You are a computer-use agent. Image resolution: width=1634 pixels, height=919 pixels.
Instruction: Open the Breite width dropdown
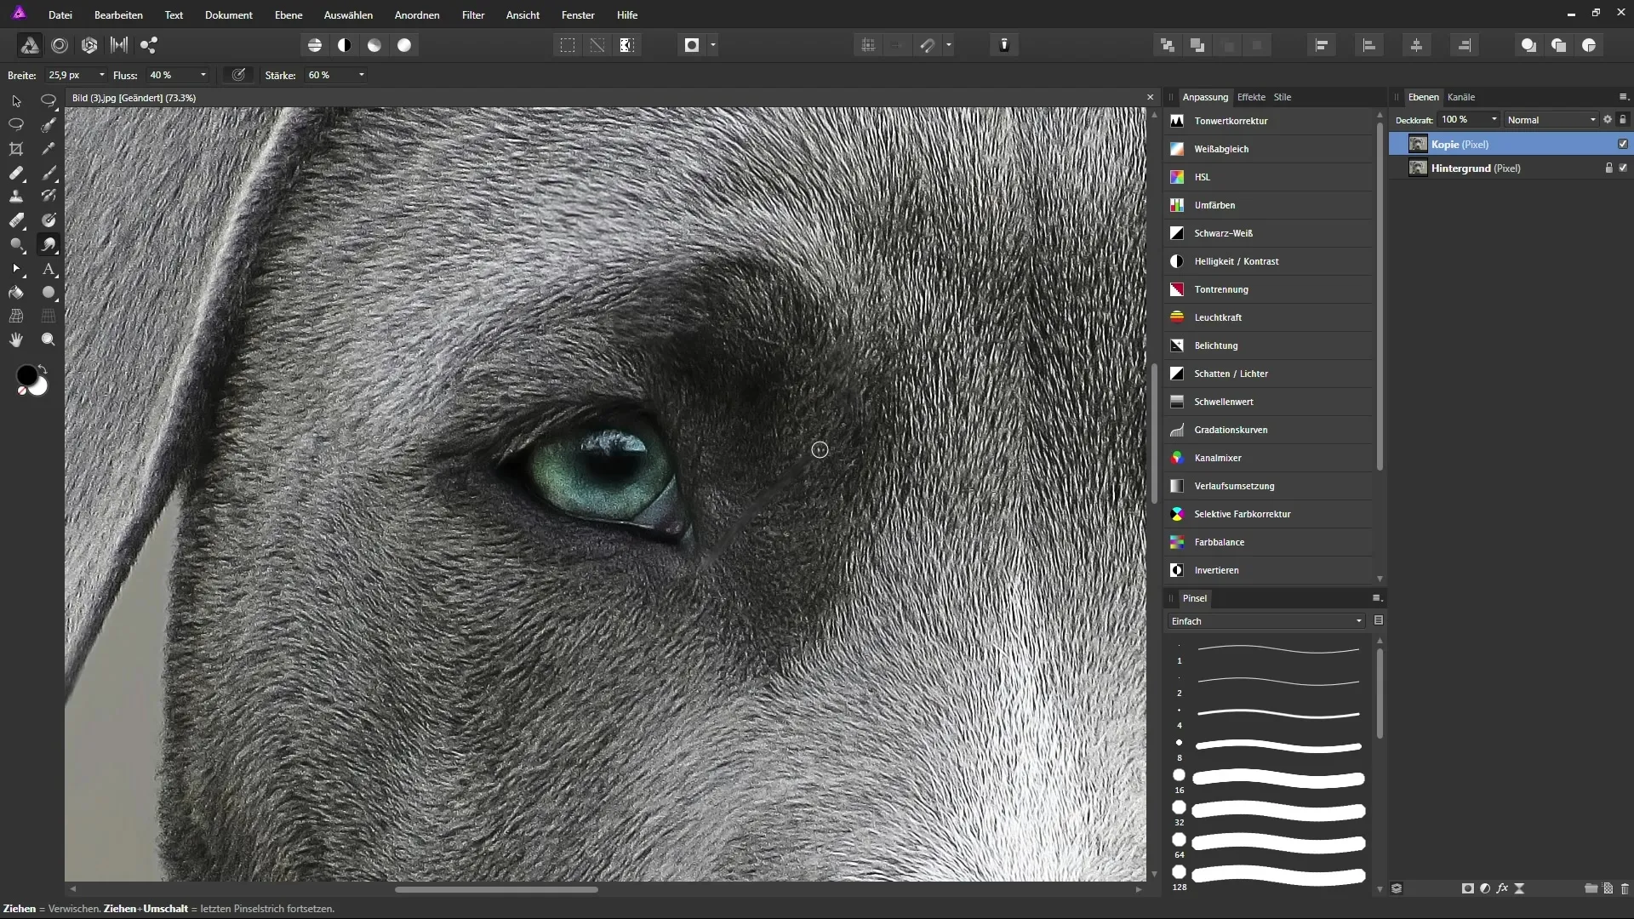pyautogui.click(x=102, y=75)
